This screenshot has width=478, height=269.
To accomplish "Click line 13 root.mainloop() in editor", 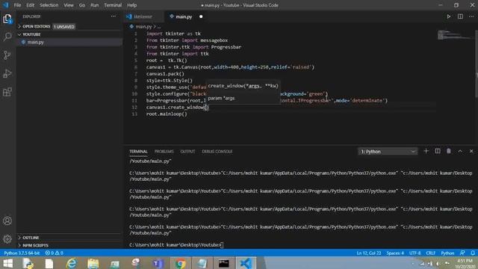I will (167, 114).
